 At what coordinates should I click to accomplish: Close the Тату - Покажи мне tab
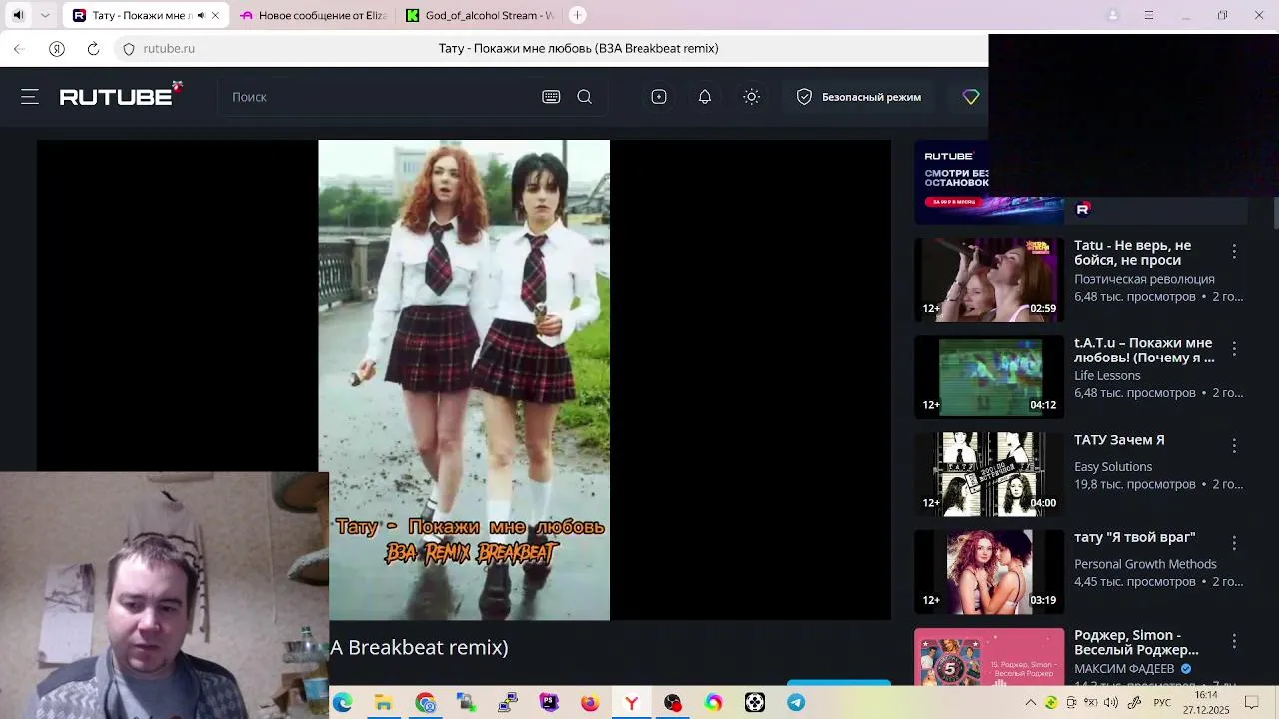(215, 15)
